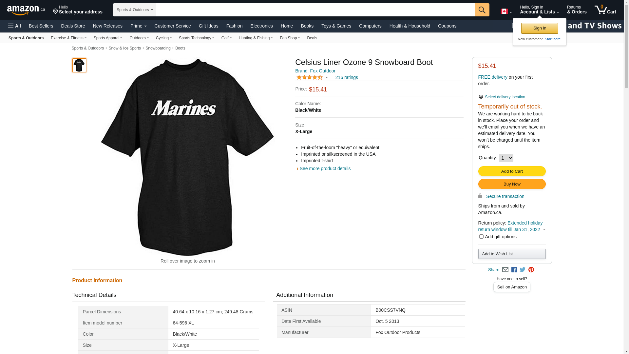Share product via email icon
This screenshot has width=629, height=354.
point(505,270)
